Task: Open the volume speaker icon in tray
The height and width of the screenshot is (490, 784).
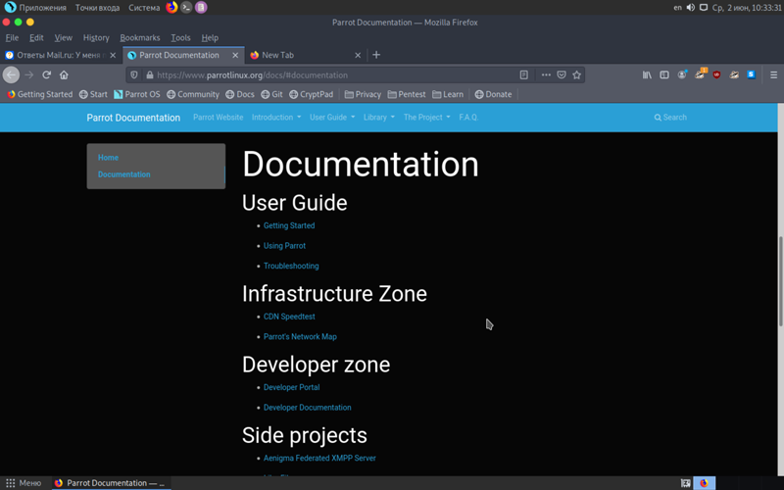Action: 691,8
